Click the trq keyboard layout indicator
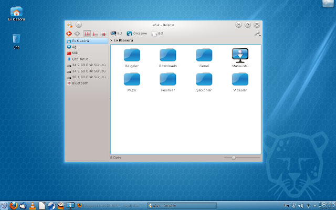This screenshot has width=336, height=210. tap(287, 205)
